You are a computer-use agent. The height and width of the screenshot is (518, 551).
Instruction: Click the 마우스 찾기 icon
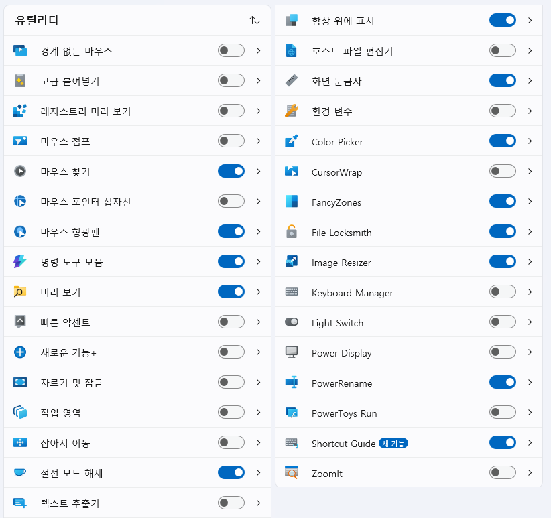[x=20, y=172]
